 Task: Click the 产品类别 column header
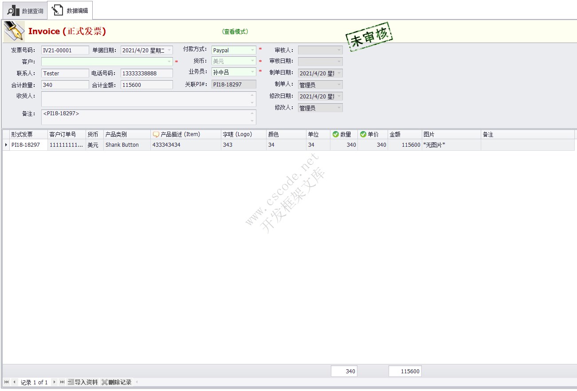[x=127, y=134]
